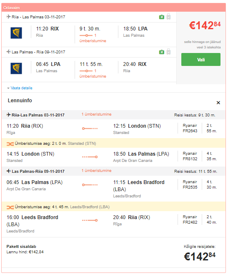Click grey checked luggage icon for Riia - Las Palmas
Image resolution: width=228 pixels, height=275 pixels.
[168, 17]
